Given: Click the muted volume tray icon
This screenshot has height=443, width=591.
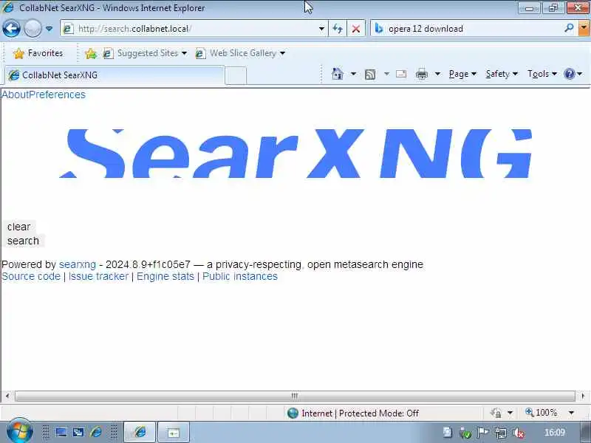Looking at the screenshot, I should click(x=519, y=433).
